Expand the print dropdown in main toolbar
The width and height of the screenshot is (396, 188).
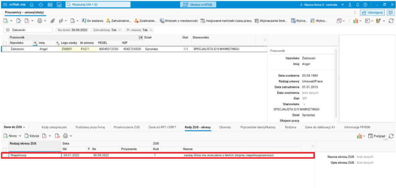click(45, 21)
